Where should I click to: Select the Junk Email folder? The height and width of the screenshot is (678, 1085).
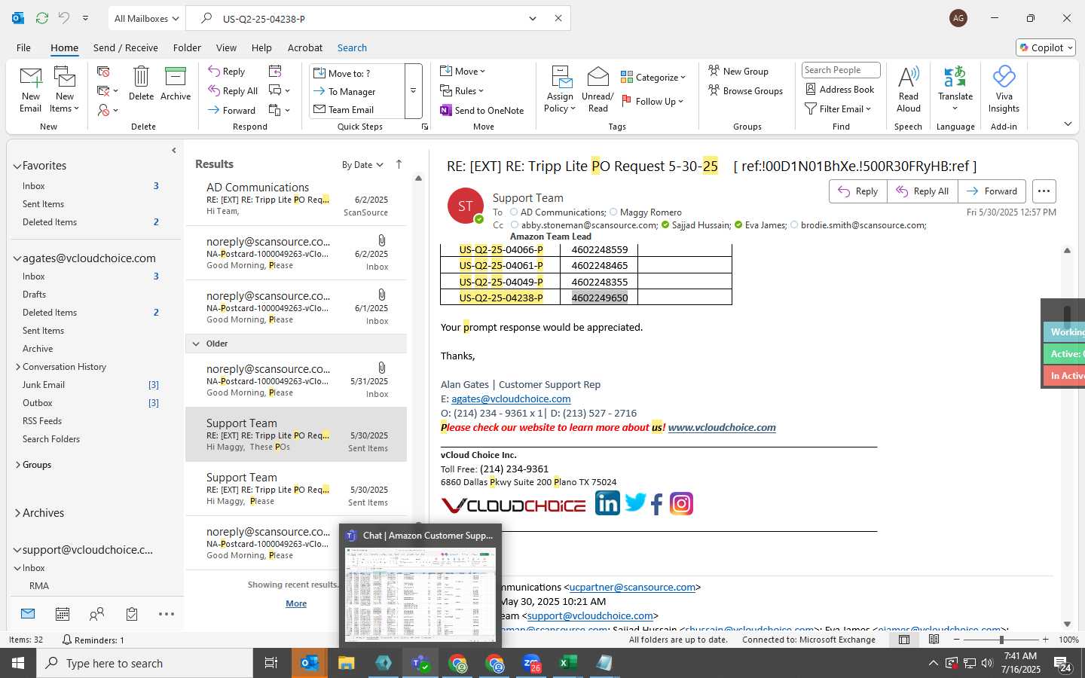pyautogui.click(x=44, y=385)
